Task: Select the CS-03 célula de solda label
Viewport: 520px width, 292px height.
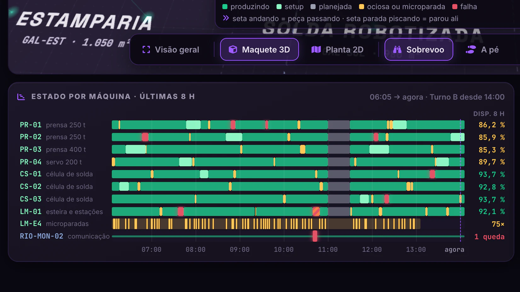Action: [x=56, y=199]
